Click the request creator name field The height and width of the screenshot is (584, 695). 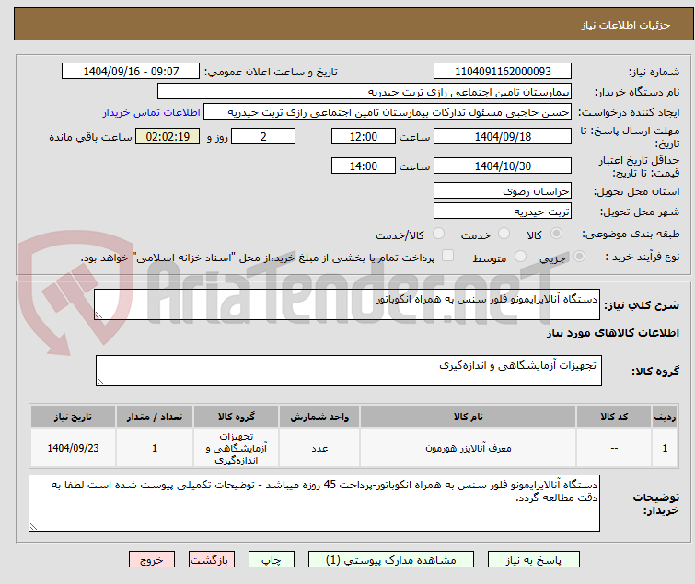388,112
